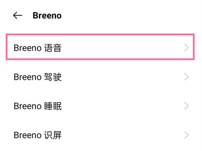Expand Breeno 睡眠 via its right chevron

point(187,106)
